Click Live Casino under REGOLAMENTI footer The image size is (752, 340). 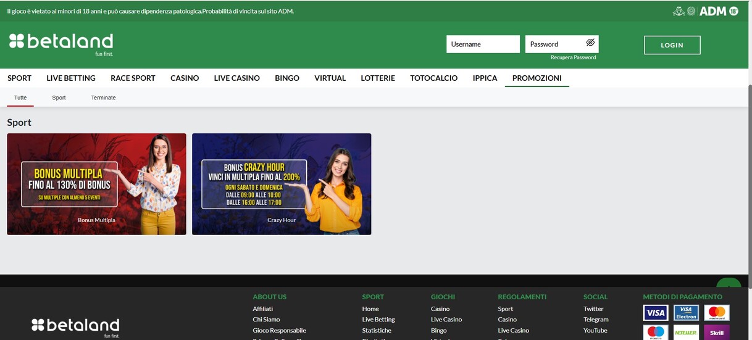tap(514, 330)
